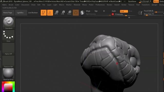The width and height of the screenshot is (164, 92).
Task: Adjust the Draw Size slider
Action: coord(153,14)
